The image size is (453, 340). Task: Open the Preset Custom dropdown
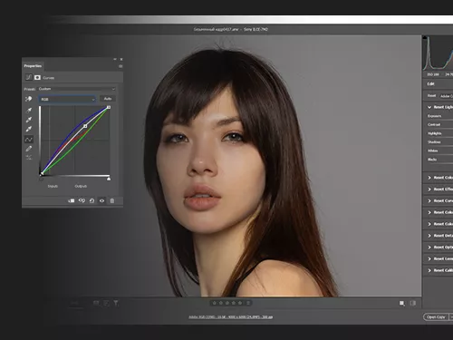coord(77,89)
